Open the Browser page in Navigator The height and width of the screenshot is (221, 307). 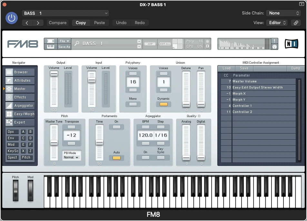coord(20,72)
